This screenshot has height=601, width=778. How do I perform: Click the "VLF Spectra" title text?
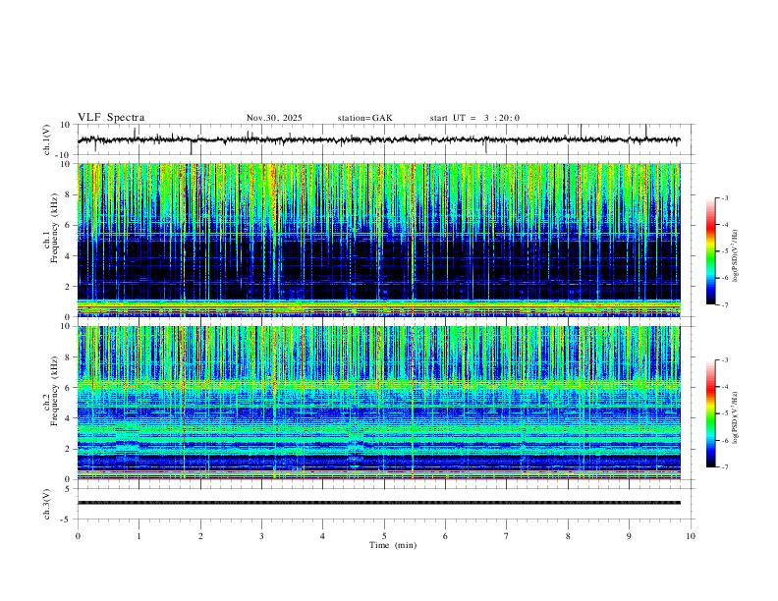[x=111, y=118]
